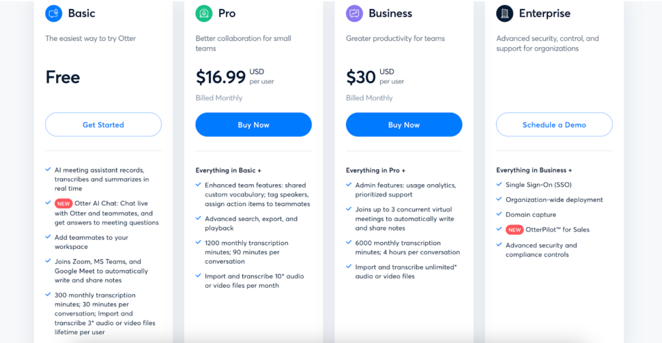
Task: Click the Everything in Business + label
Action: pyautogui.click(x=534, y=170)
